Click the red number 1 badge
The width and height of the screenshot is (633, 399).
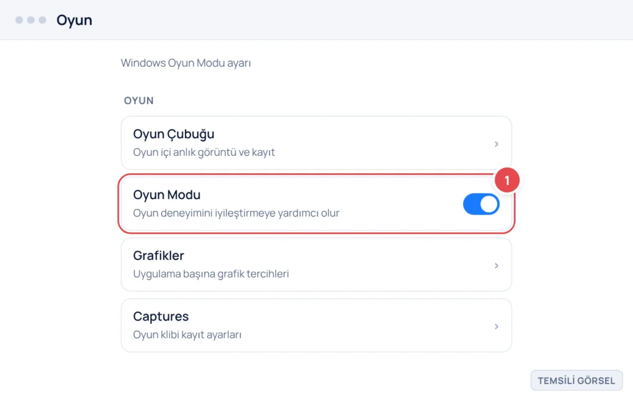pyautogui.click(x=507, y=180)
